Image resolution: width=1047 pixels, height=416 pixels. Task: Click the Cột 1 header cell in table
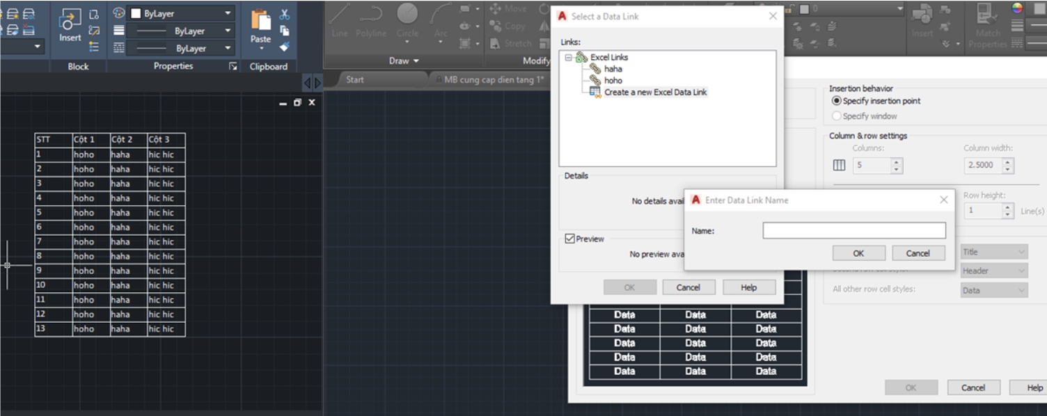[91, 140]
